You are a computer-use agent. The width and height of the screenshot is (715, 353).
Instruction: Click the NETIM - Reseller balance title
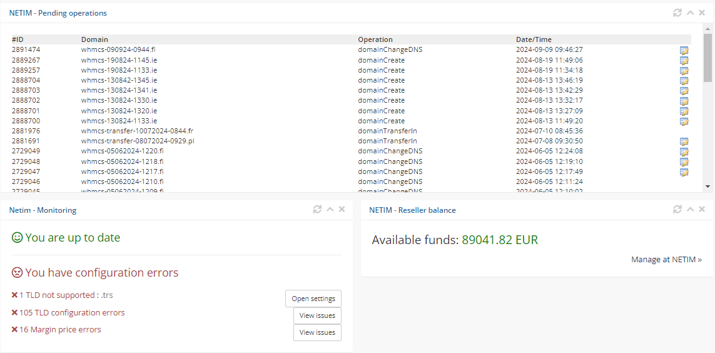click(x=412, y=210)
